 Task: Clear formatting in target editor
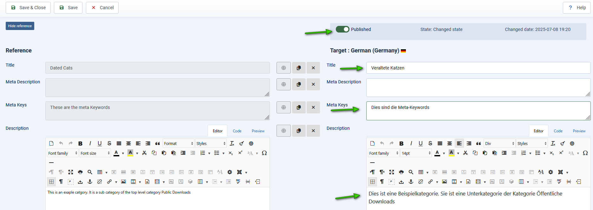pos(553,143)
